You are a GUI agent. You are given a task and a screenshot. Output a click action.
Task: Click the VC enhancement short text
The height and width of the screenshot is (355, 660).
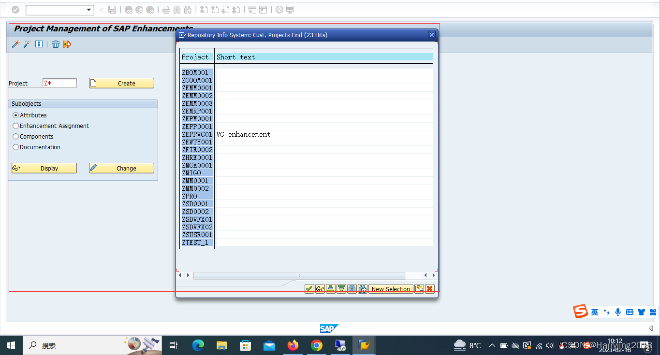(x=244, y=134)
